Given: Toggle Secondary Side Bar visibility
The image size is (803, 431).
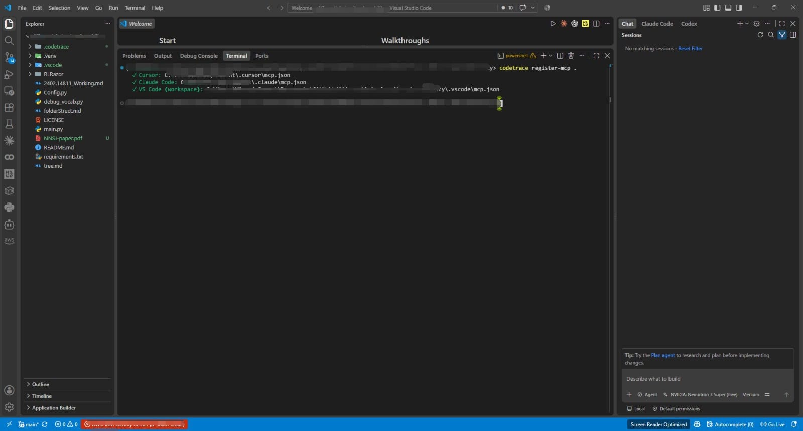Looking at the screenshot, I should 739,8.
